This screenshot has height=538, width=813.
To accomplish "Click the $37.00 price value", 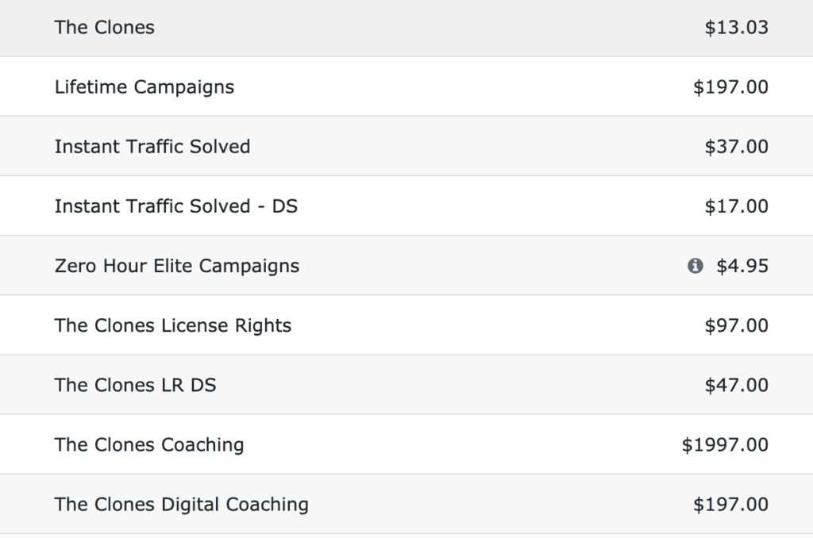I will (x=736, y=147).
